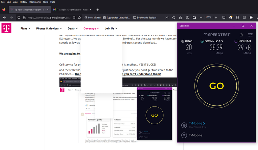Image resolution: width=258 pixels, height=150 pixels.
Task: Go back with the browser back arrow
Action: pyautogui.click(x=4, y=18)
